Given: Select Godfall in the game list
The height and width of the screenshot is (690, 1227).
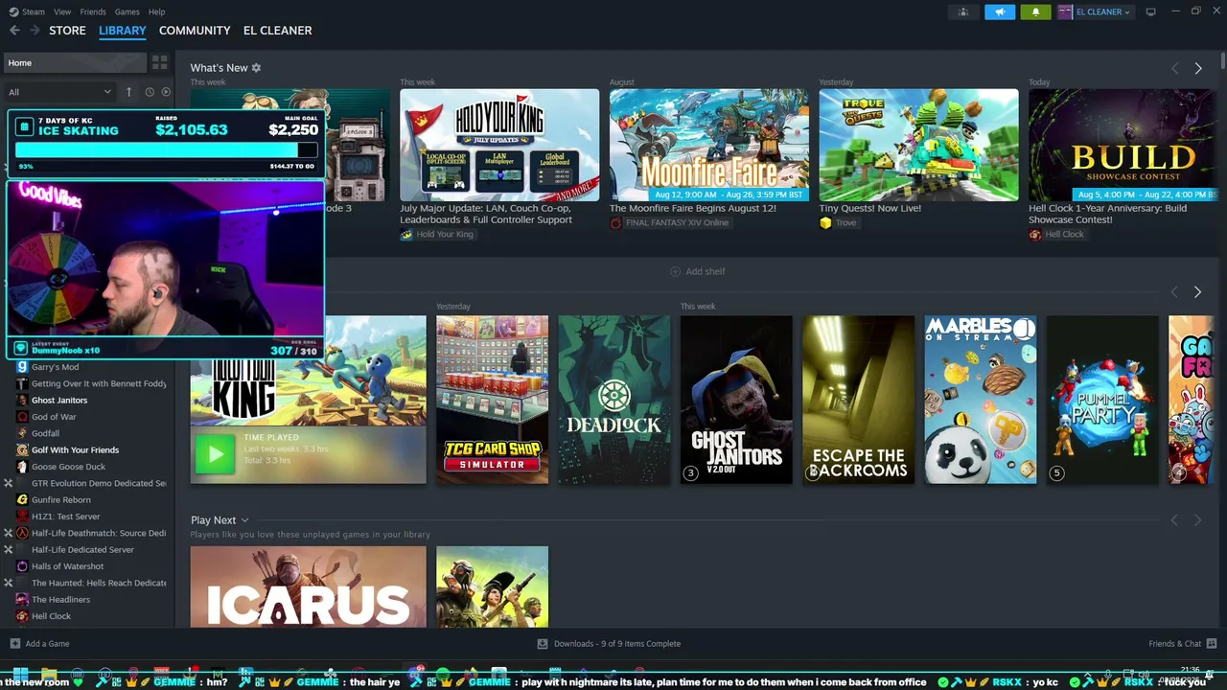Looking at the screenshot, I should coord(45,433).
